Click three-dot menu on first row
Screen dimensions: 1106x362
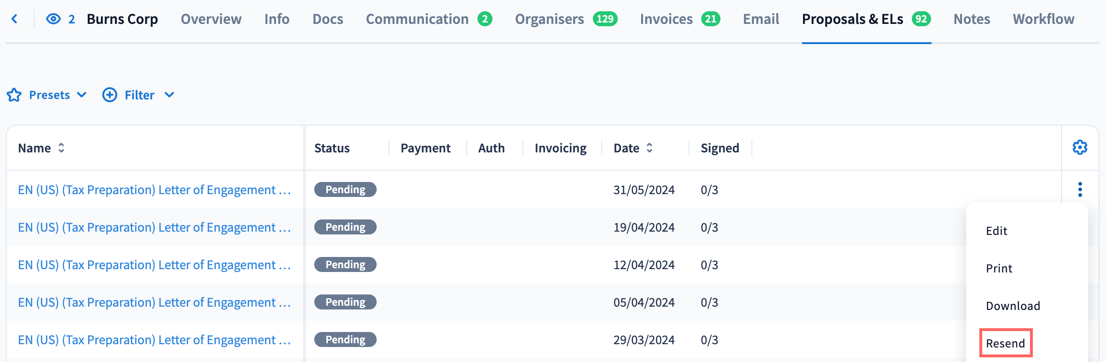[x=1080, y=189]
